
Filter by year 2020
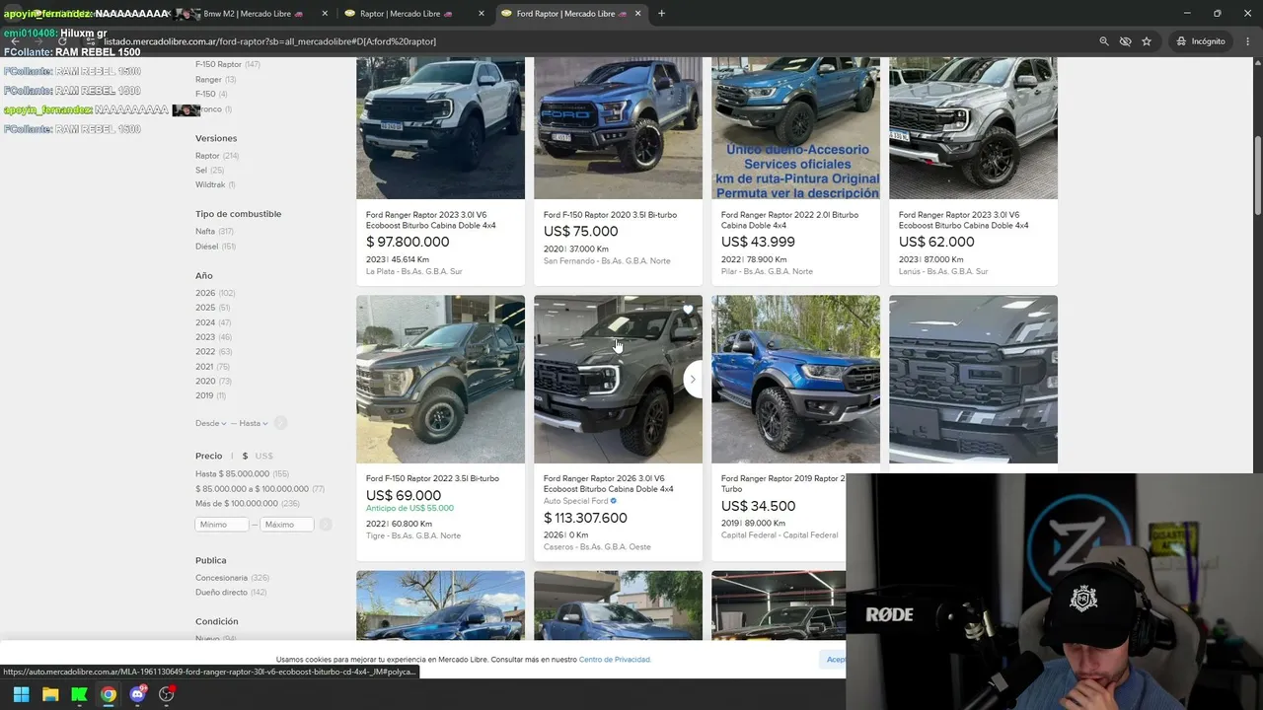point(205,382)
